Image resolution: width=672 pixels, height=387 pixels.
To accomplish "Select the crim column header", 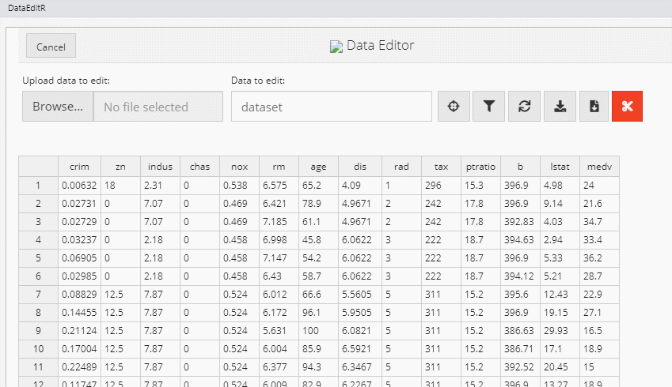I will tap(79, 167).
